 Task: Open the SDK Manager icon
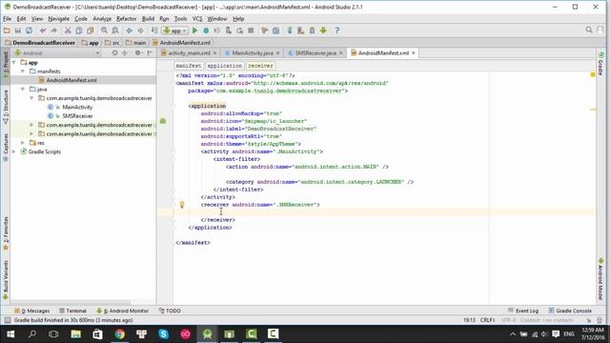click(312, 30)
